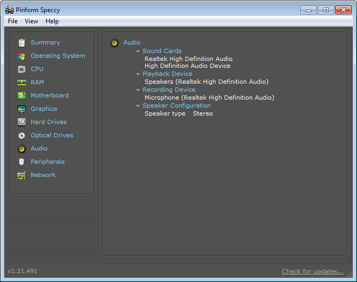Image resolution: width=357 pixels, height=282 pixels.
Task: Click the Network card icon
Action: coord(22,175)
